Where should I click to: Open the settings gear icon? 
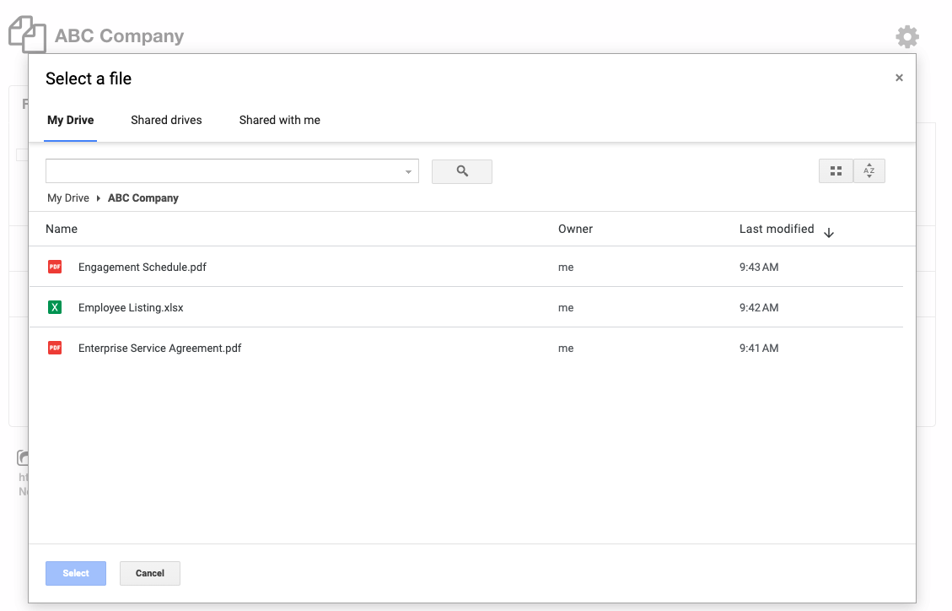coord(906,36)
